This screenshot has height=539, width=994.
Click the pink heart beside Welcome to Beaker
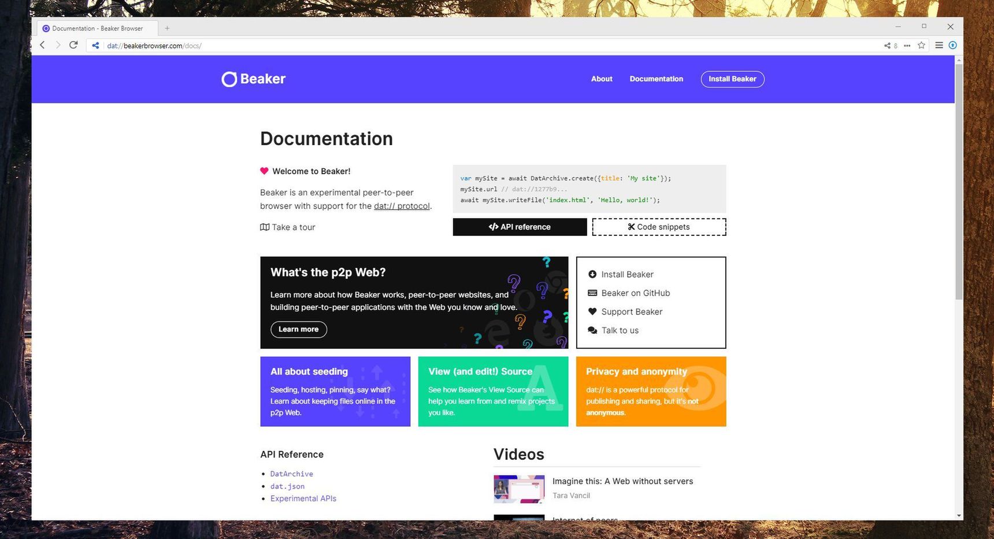coord(264,171)
